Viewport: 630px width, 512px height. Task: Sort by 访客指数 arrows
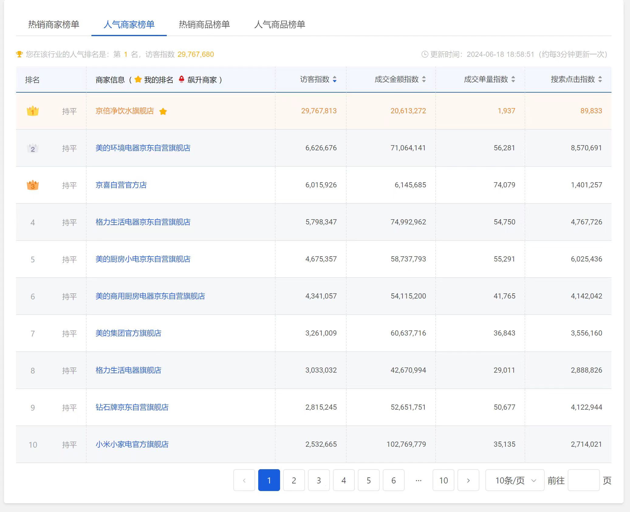coord(334,80)
